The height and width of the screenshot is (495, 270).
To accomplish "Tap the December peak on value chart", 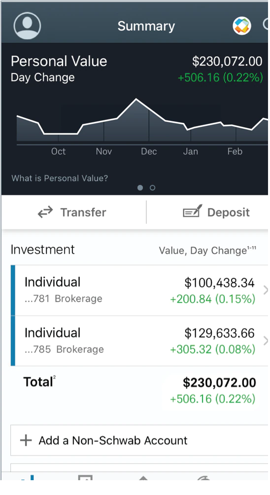I will 136,99.
